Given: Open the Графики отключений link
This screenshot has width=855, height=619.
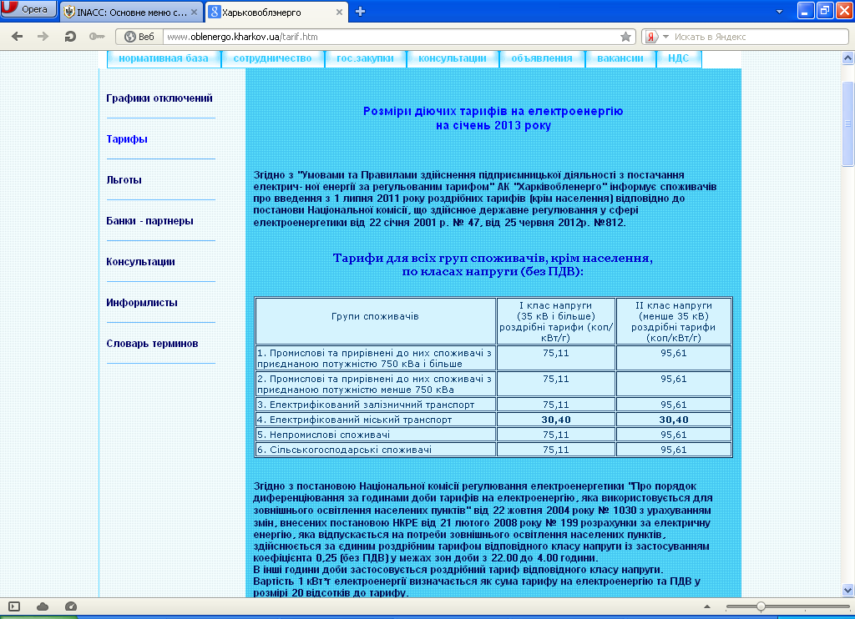Looking at the screenshot, I should tap(159, 98).
